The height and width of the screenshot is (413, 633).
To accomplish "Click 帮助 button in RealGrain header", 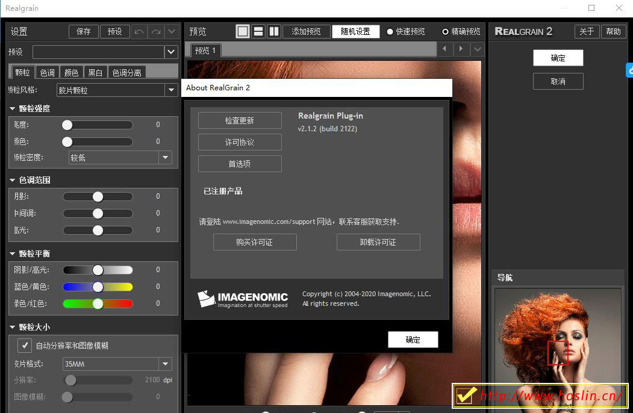I will pos(613,31).
